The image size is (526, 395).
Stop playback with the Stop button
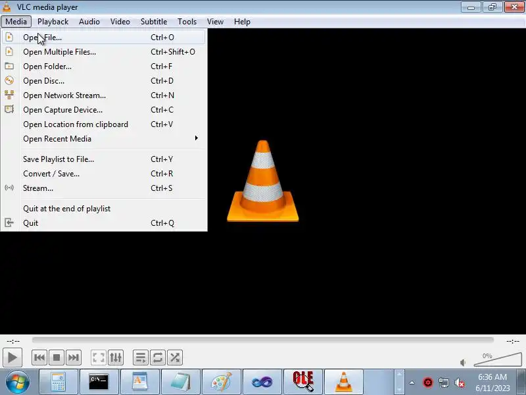coord(57,357)
